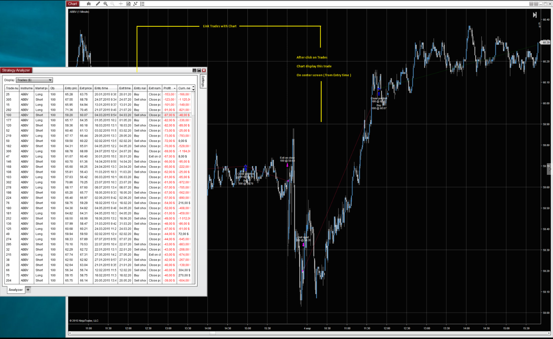The image size is (553, 339).
Task: Click the trades table scroll up arrow
Action: click(x=194, y=87)
